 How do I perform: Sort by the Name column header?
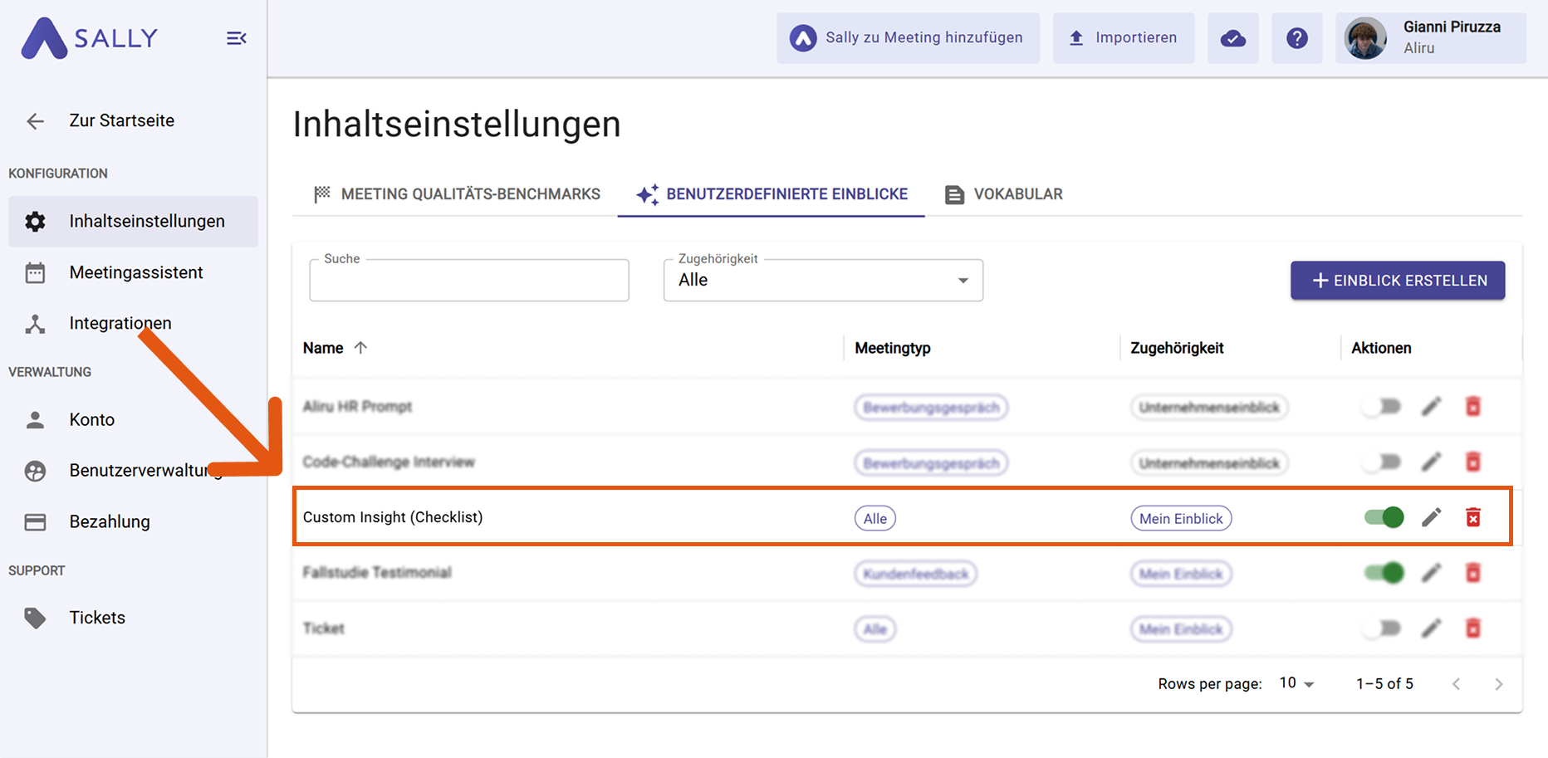[324, 348]
